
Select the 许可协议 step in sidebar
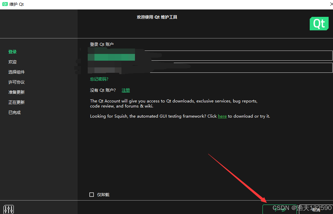pyautogui.click(x=17, y=82)
